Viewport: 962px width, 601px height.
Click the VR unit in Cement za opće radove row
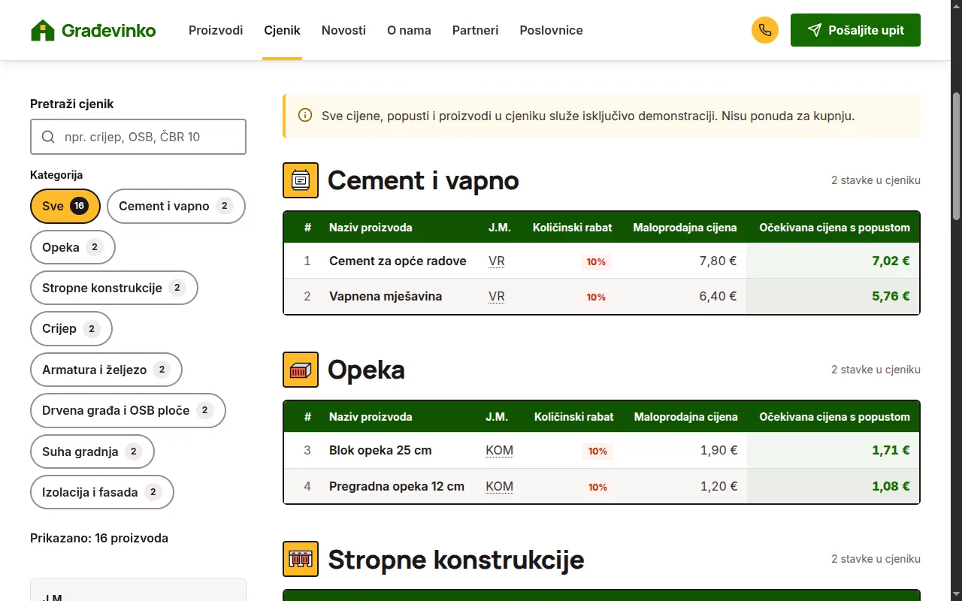[497, 261]
